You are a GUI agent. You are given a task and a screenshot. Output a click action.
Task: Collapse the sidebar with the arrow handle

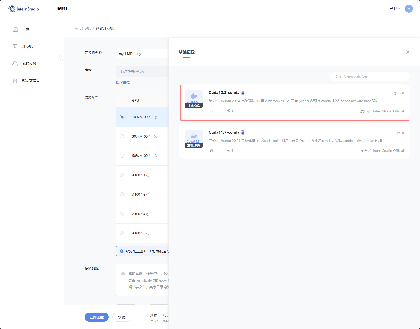[x=61, y=57]
